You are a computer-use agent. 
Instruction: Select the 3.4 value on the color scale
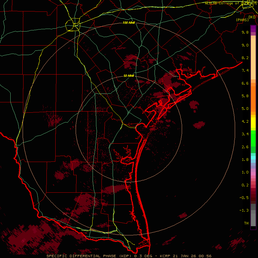click(x=245, y=134)
